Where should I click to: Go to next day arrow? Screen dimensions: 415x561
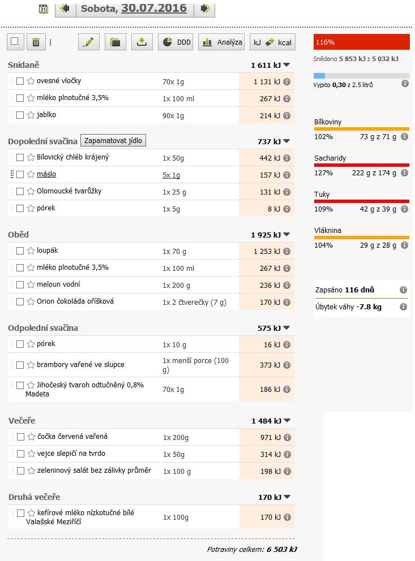(205, 8)
